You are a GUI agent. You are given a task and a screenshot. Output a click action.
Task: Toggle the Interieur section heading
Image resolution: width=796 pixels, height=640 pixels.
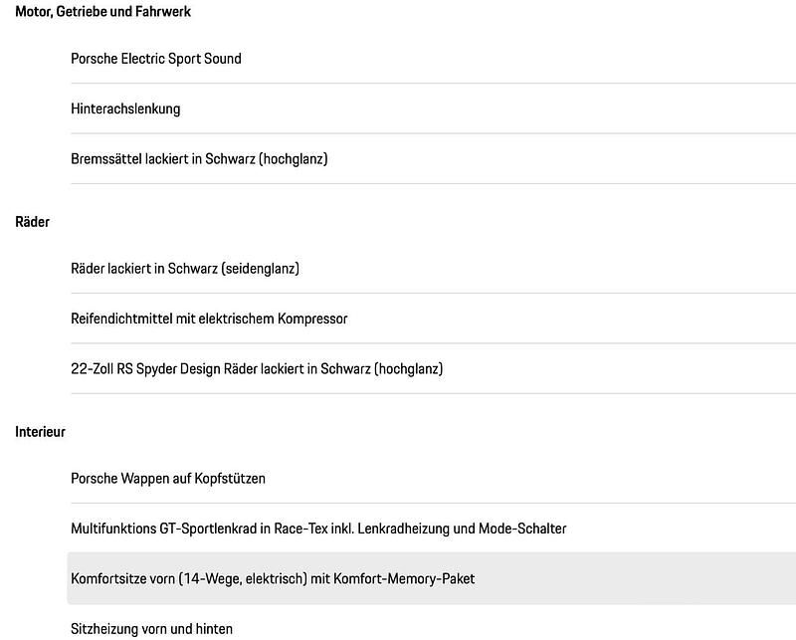[x=41, y=432]
